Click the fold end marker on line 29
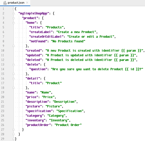 (x=13, y=139)
